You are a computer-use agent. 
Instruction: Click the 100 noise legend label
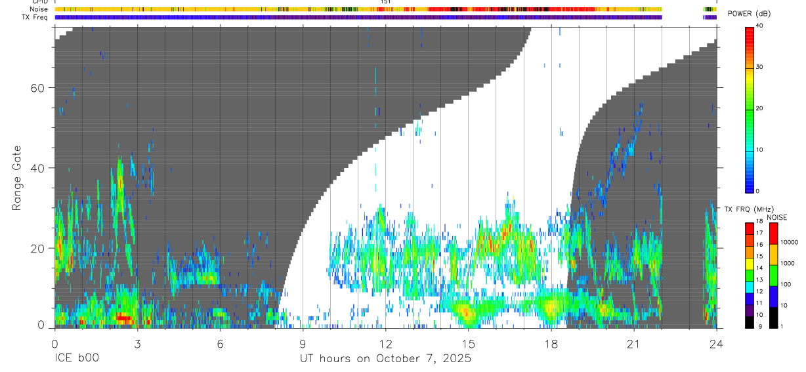click(786, 285)
